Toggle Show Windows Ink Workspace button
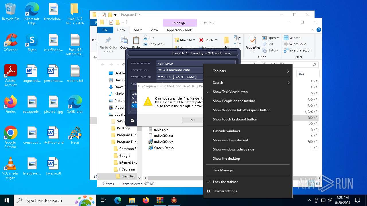This screenshot has width=367, height=206. (248, 110)
